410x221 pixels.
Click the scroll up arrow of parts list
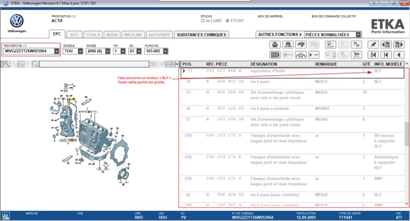pos(407,64)
